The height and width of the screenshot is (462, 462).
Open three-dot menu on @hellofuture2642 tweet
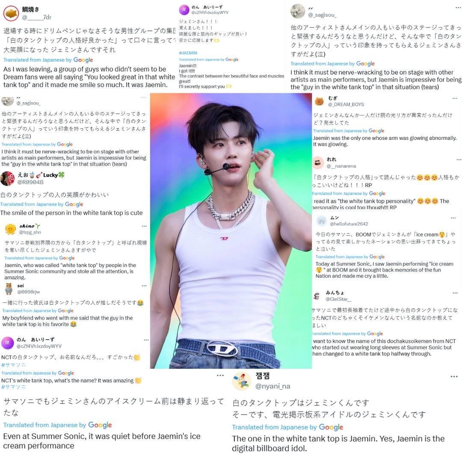coord(453,218)
